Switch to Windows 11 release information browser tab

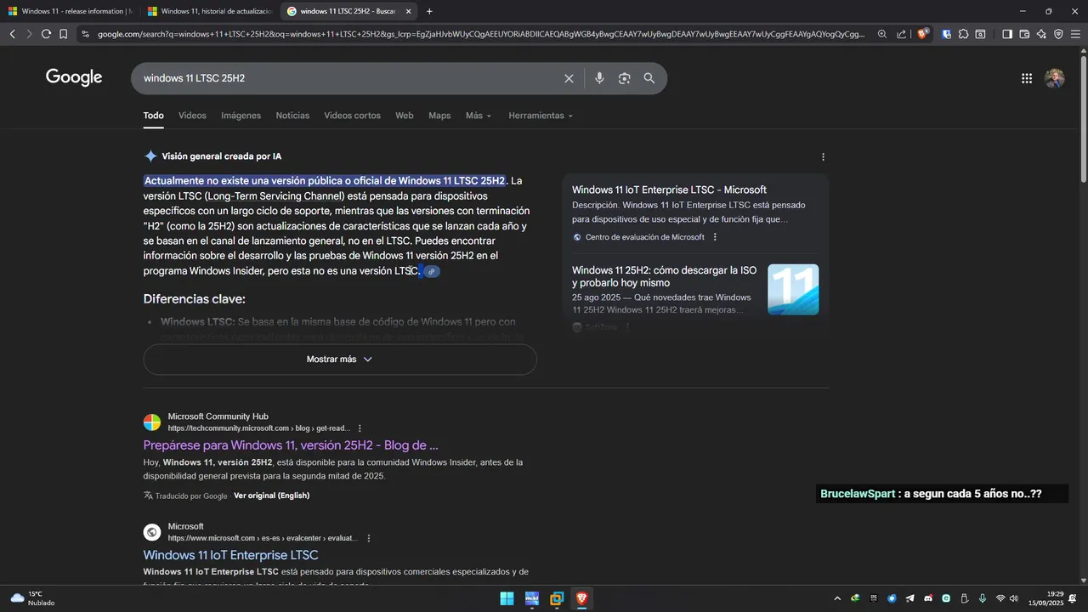[70, 11]
